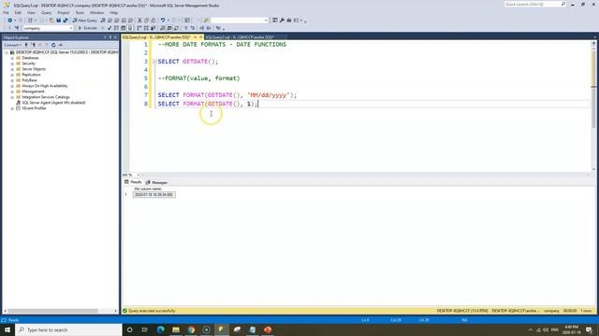599x336 pixels.
Task: Open the Tools menu
Action: coord(80,12)
